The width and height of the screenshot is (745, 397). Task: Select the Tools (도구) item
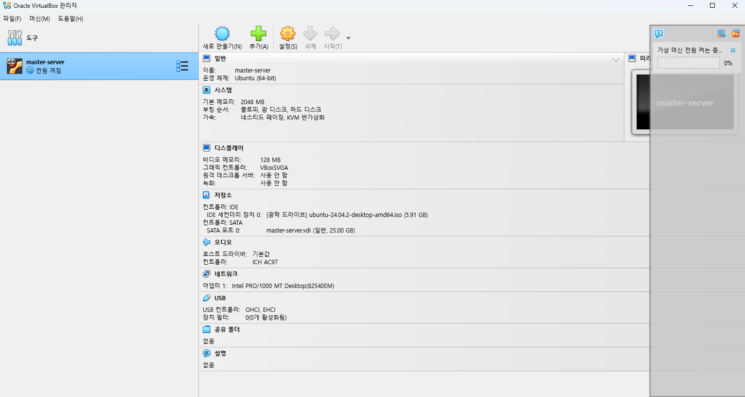pyautogui.click(x=99, y=38)
